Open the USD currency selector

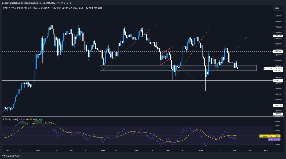277,8
